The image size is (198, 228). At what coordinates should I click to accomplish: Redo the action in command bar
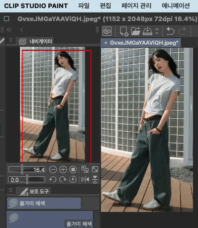182,31
